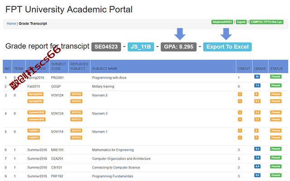Click the grade 10 badge for PRO001
The image size is (290, 181).
[x=257, y=76]
